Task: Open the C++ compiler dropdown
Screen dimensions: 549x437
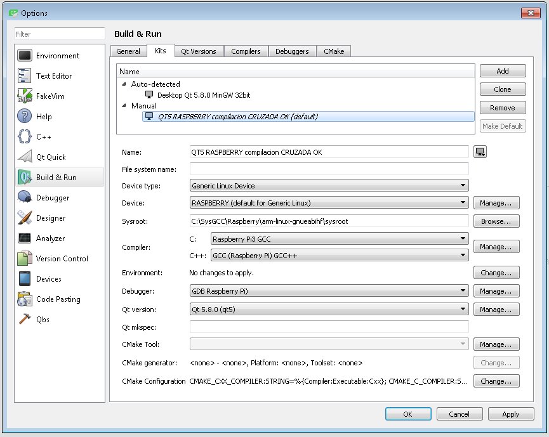Action: click(x=340, y=256)
